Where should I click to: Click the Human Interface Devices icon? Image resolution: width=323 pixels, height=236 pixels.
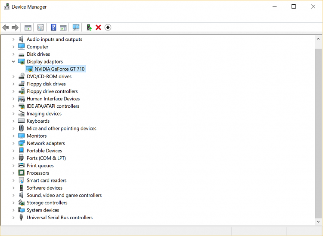(22, 99)
